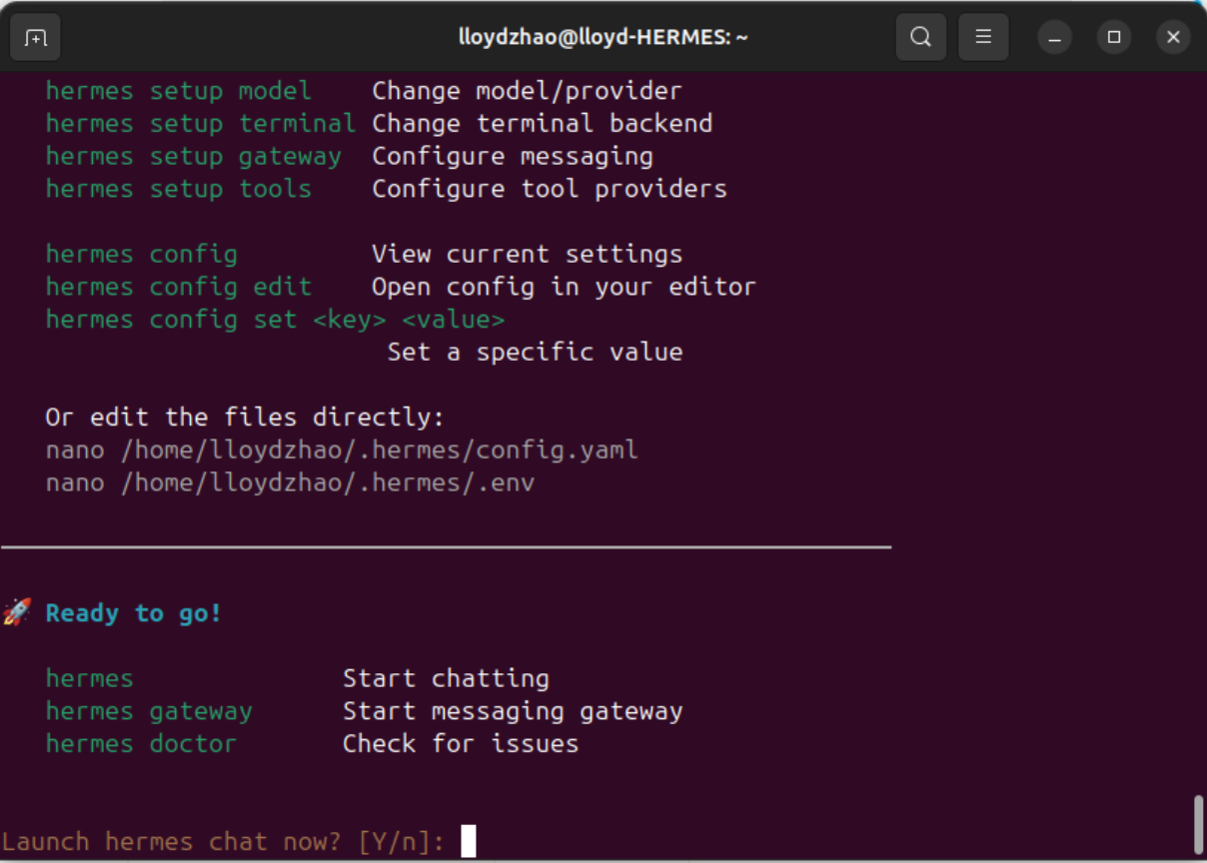
Task: Click the .hermes/.env nano path line
Action: pyautogui.click(x=290, y=483)
